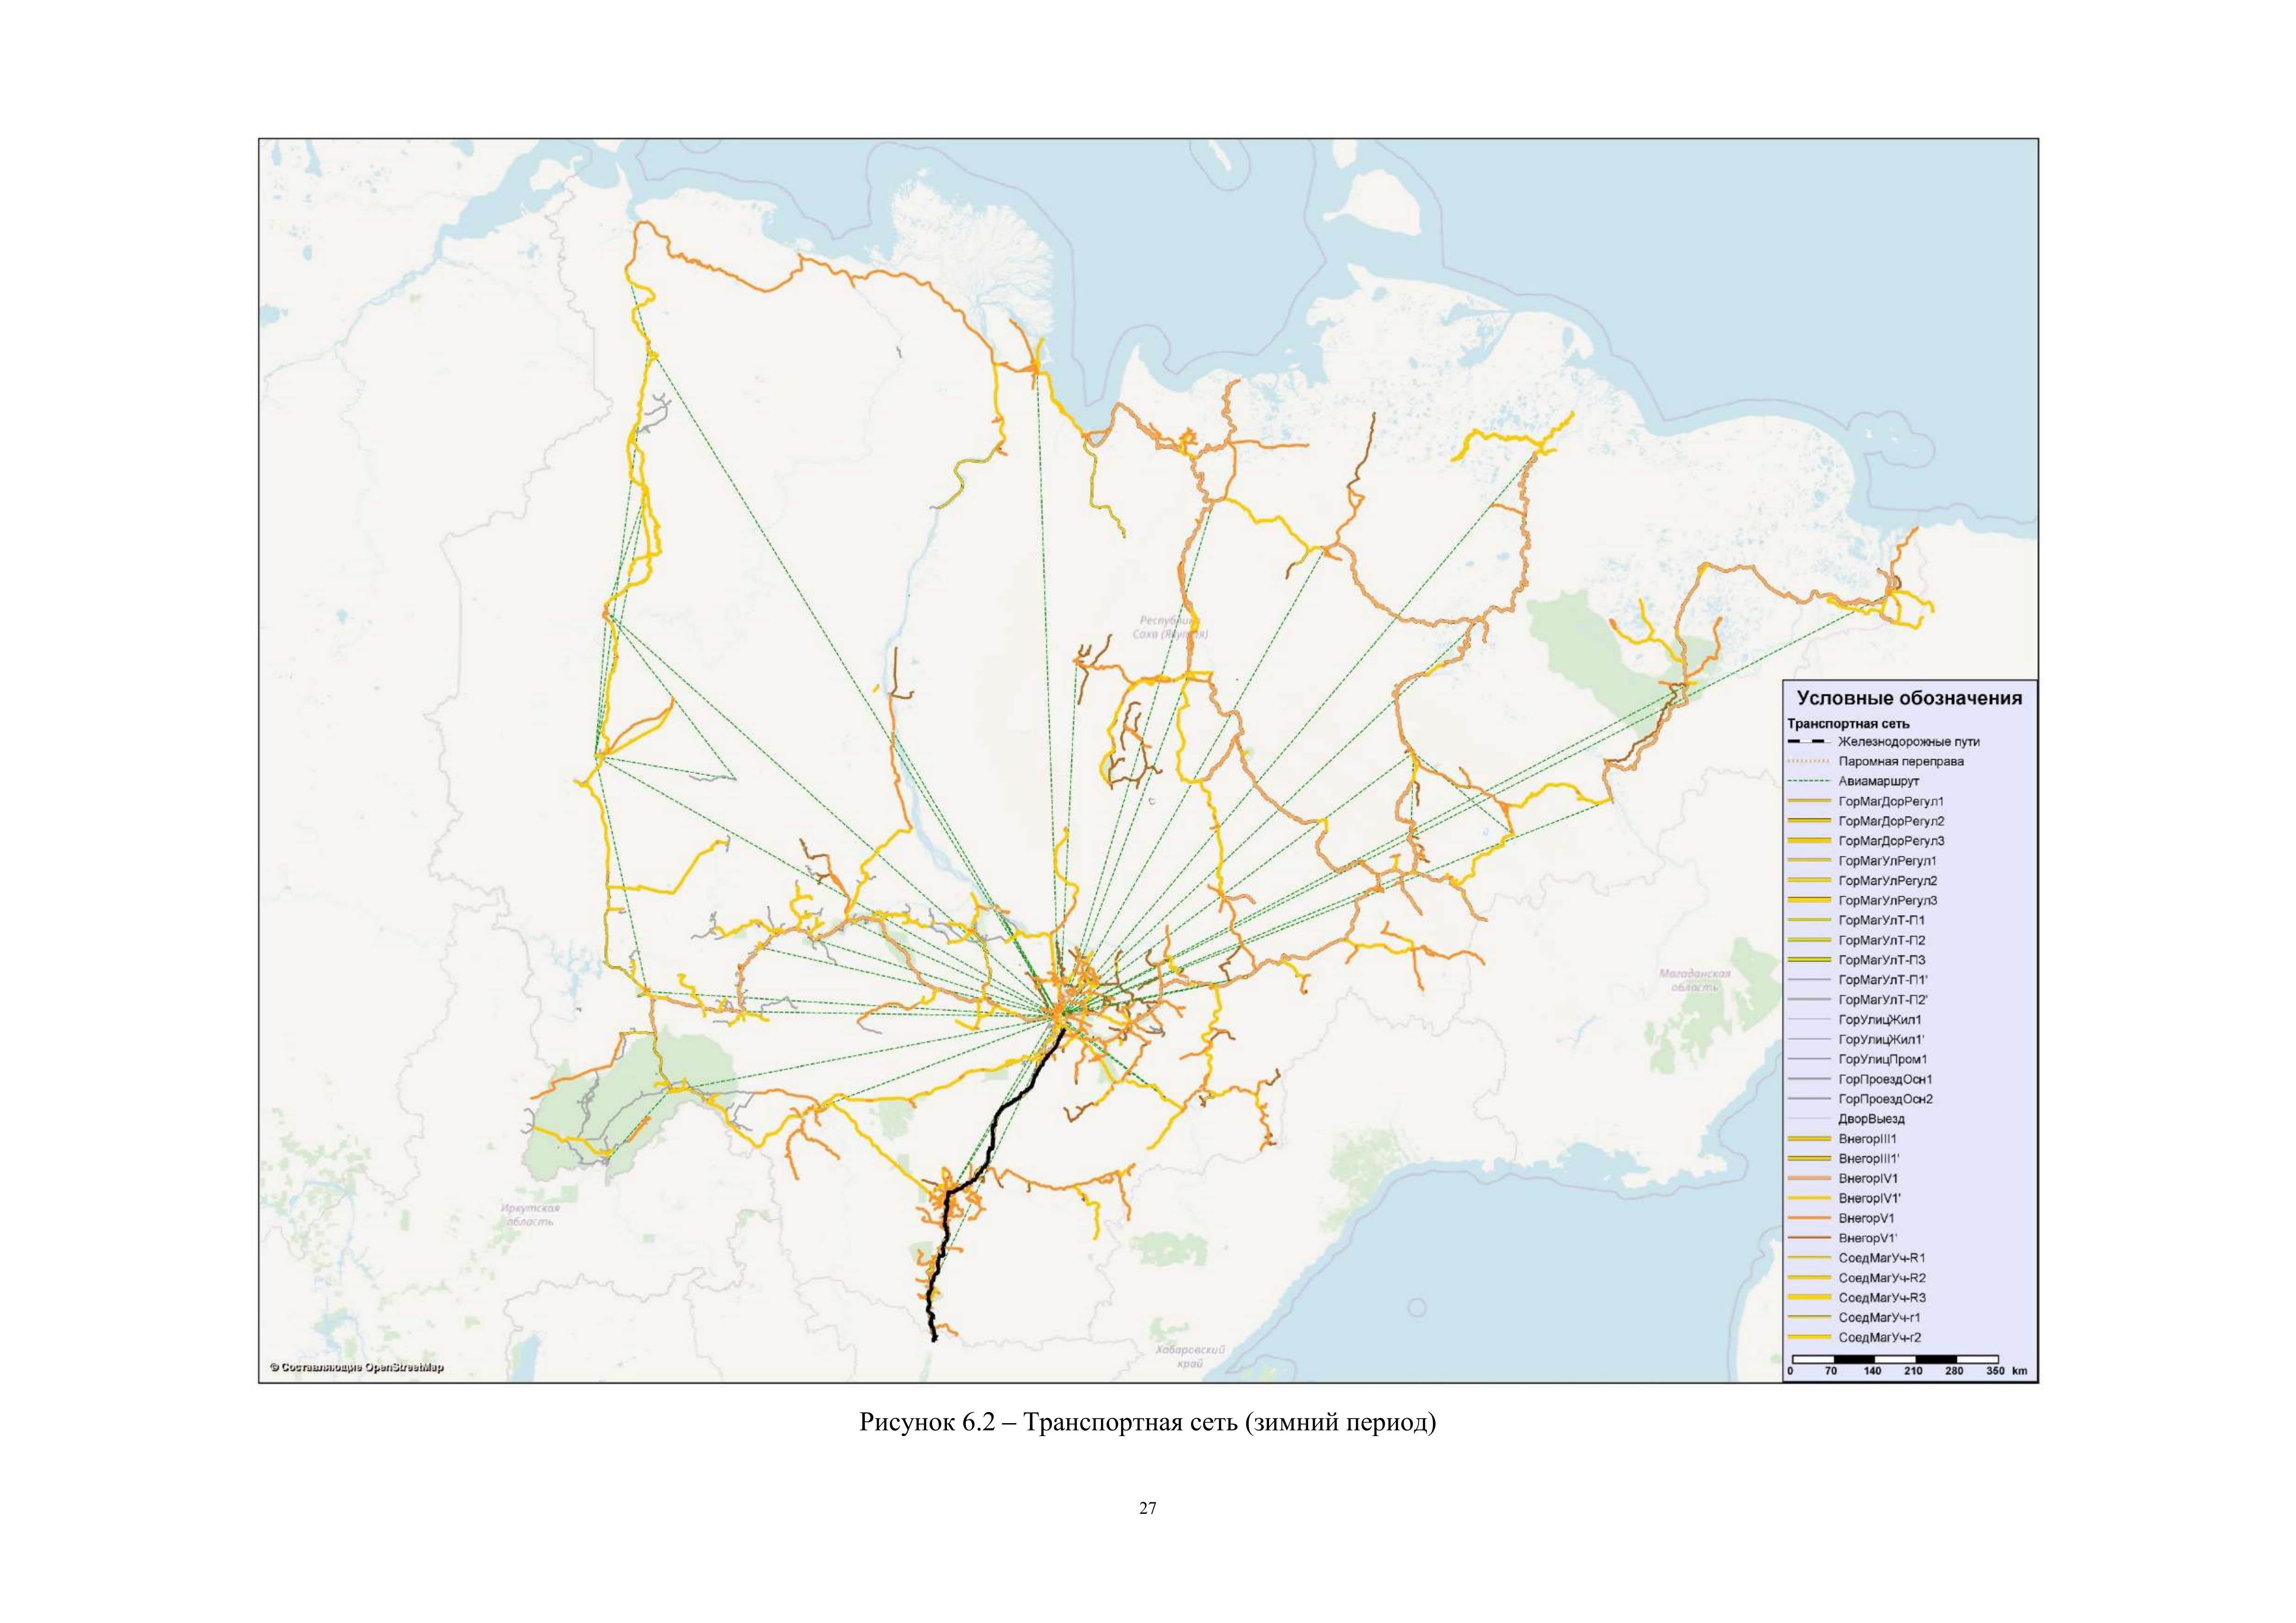Click the ГорМагДорРегул1 legend line symbol

(1809, 801)
